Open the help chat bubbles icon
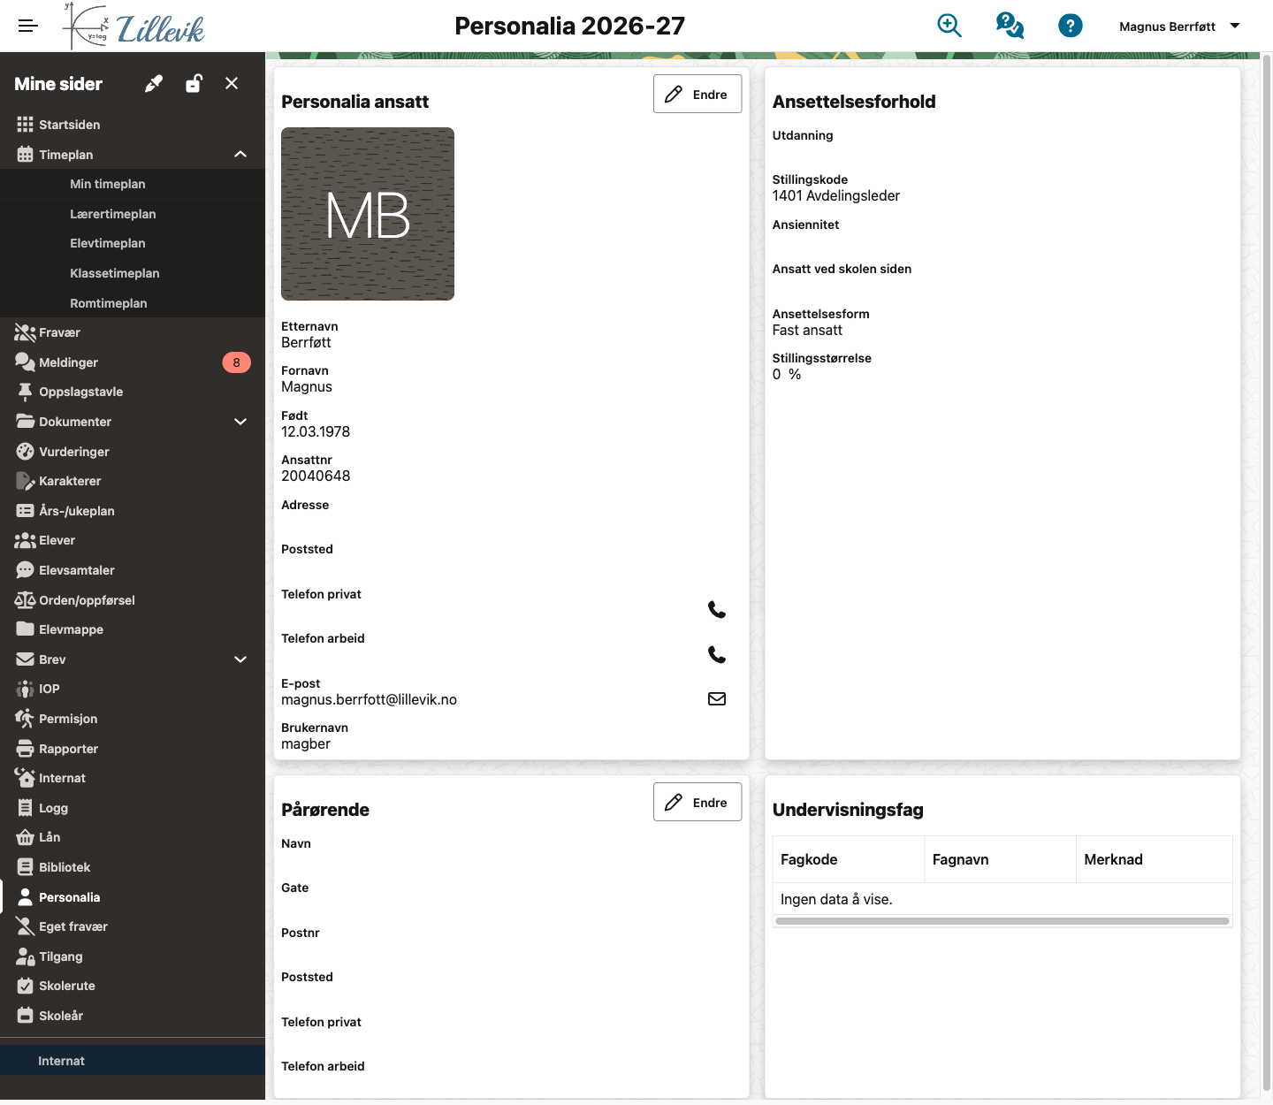 point(1010,26)
